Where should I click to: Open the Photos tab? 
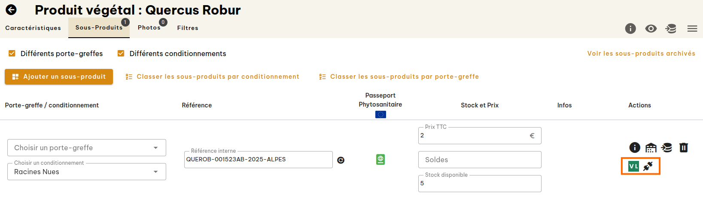pos(149,28)
